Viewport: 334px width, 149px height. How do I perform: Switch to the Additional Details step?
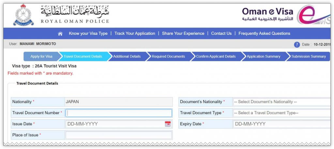[x=127, y=57]
